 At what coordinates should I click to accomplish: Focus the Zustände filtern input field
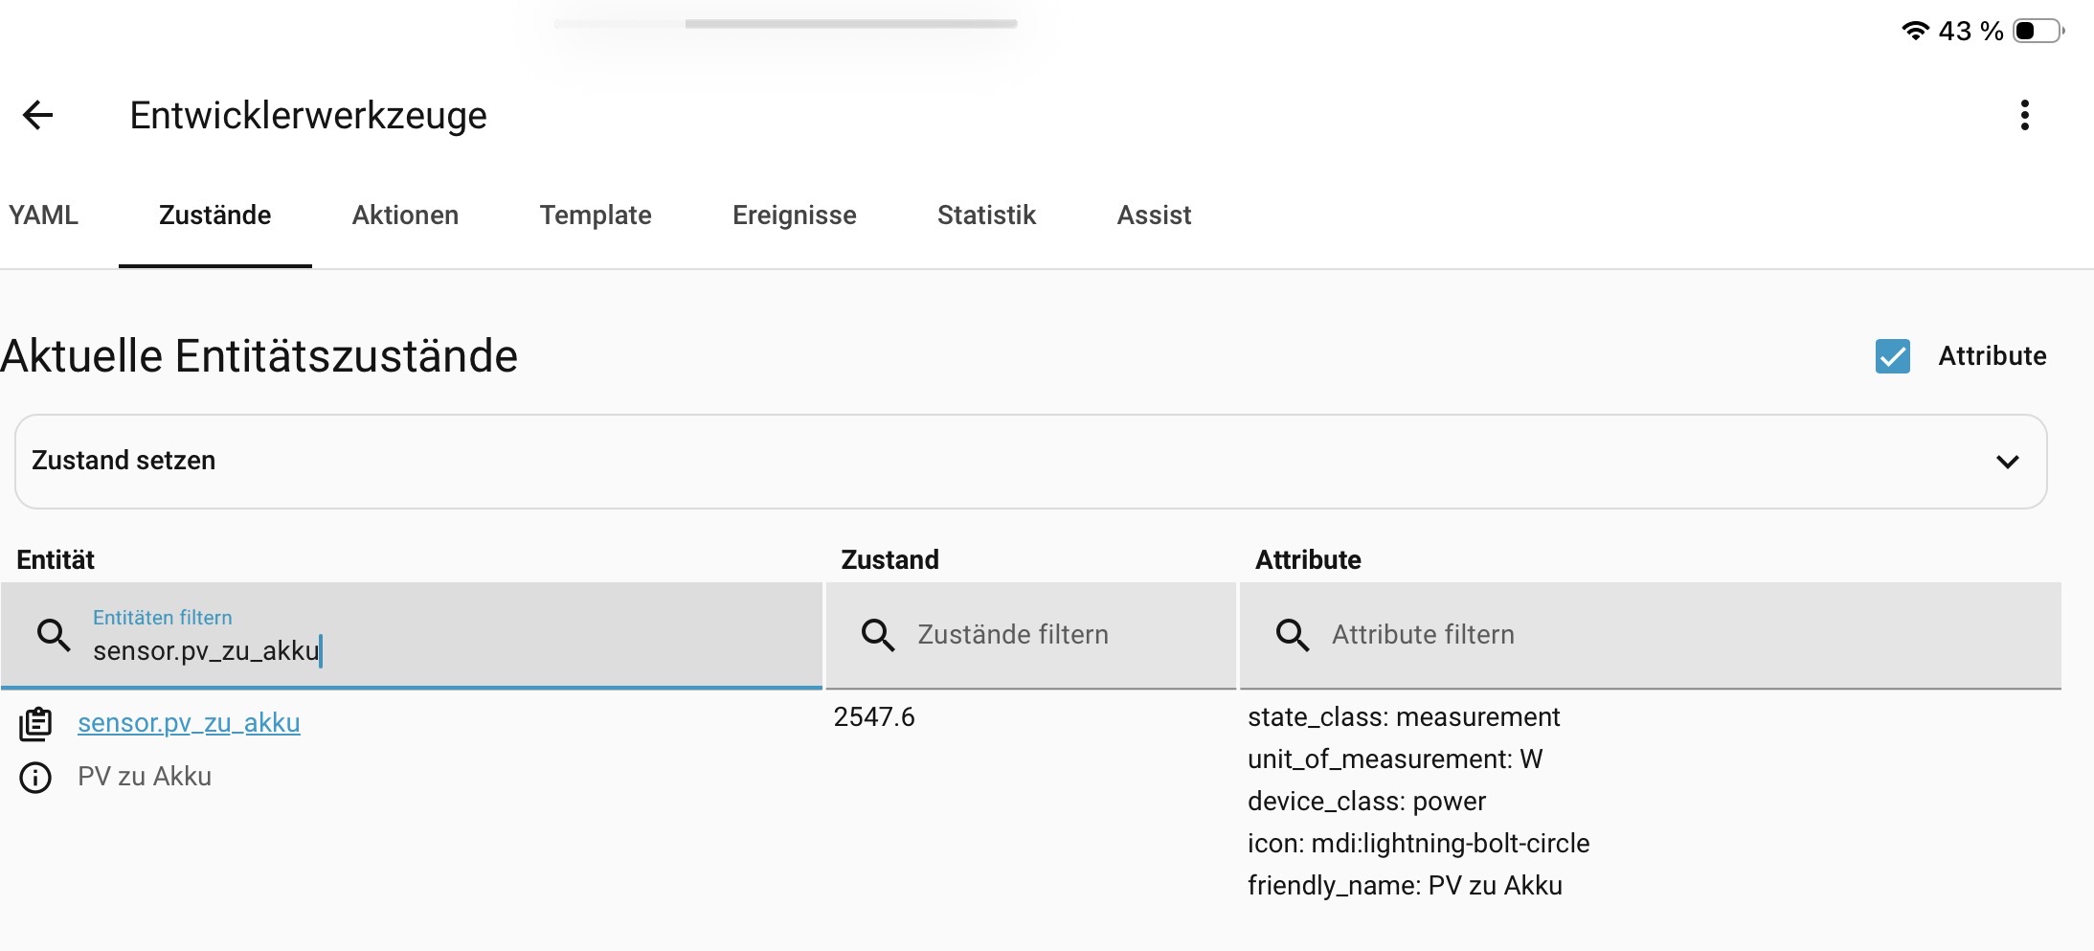click(x=1053, y=635)
